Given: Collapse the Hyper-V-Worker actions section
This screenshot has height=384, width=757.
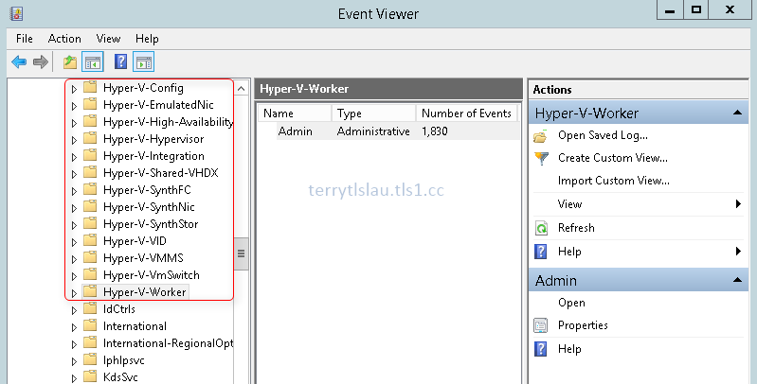Looking at the screenshot, I should click(737, 113).
